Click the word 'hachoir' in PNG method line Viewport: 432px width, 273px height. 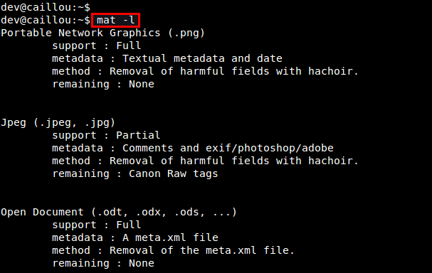330,71
